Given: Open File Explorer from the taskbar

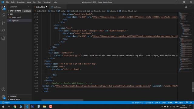Looking at the screenshot, I should click(x=45, y=107).
